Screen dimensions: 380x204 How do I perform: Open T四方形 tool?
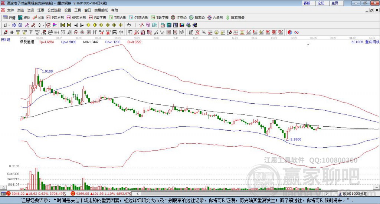(x=118, y=18)
